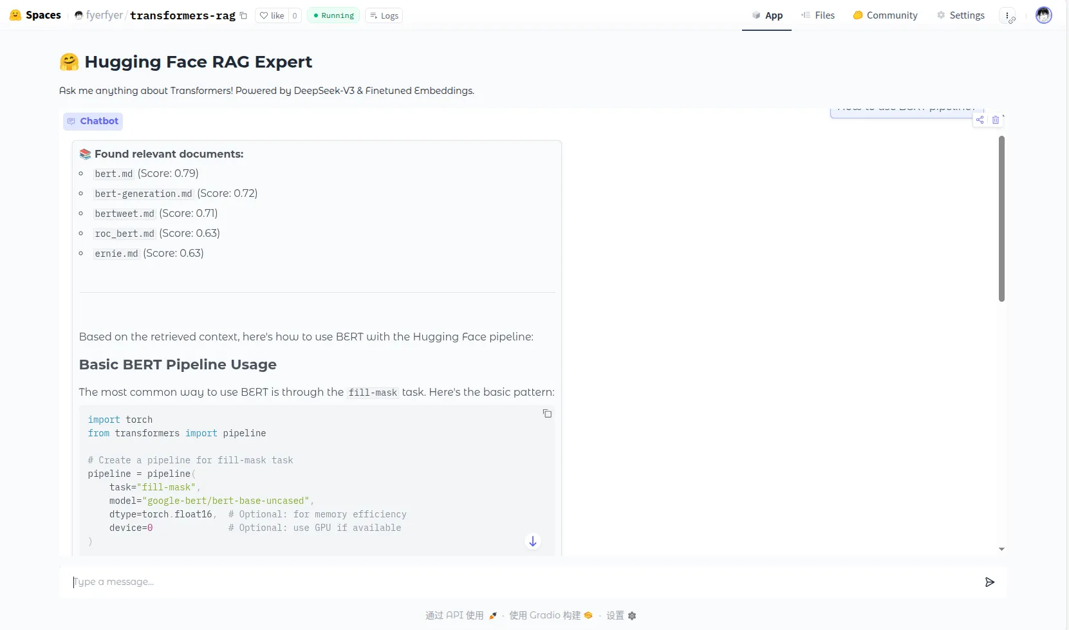Click the heart like button
The image size is (1069, 630).
click(272, 15)
